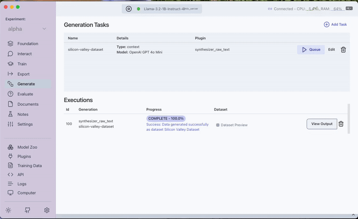
Task: Select the Foundation menu item
Action: (x=28, y=44)
